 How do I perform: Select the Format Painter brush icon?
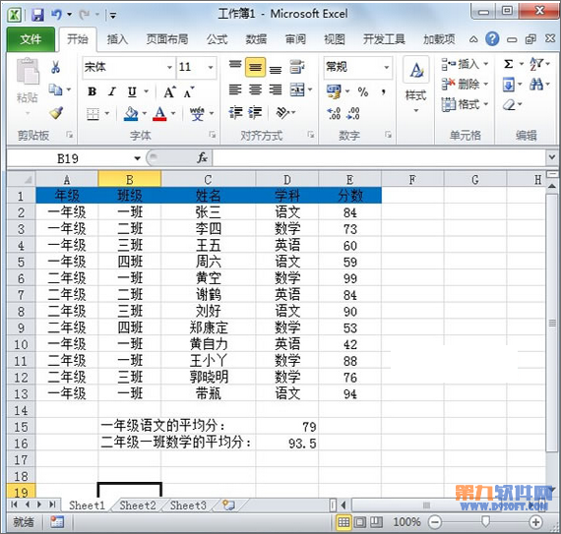[56, 112]
